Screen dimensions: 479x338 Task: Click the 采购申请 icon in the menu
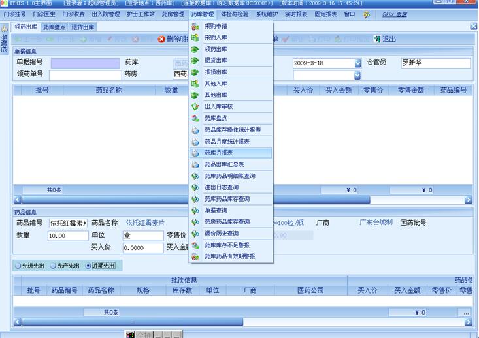tap(195, 27)
